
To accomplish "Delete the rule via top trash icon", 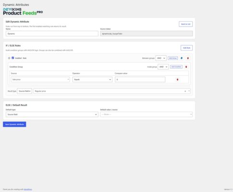I will click(x=188, y=58).
